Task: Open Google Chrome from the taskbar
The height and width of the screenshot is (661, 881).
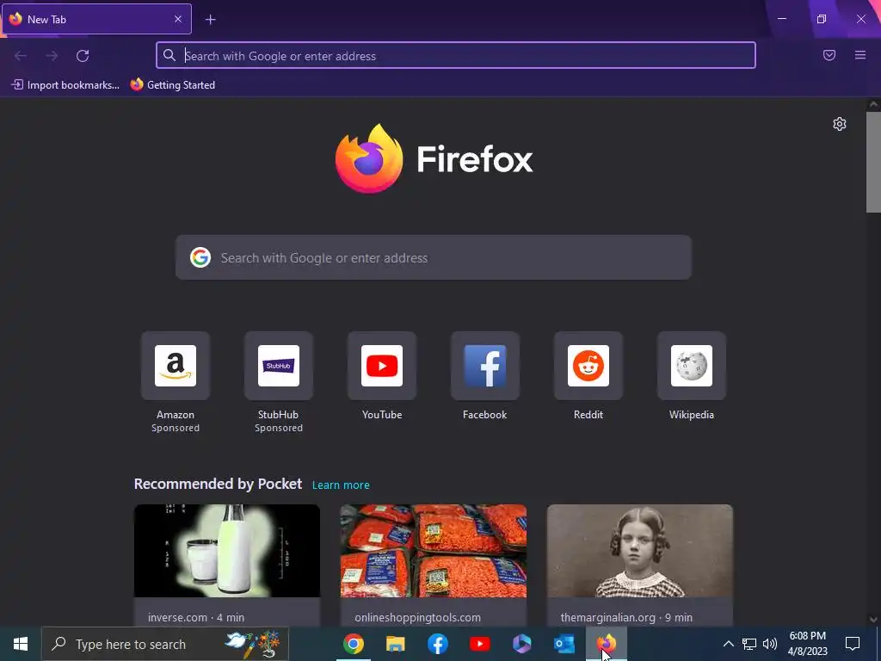Action: [354, 644]
